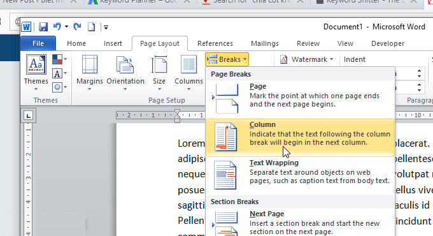The width and height of the screenshot is (433, 236).
Task: Open the Undo history dropdown arrow
Action: [x=66, y=27]
